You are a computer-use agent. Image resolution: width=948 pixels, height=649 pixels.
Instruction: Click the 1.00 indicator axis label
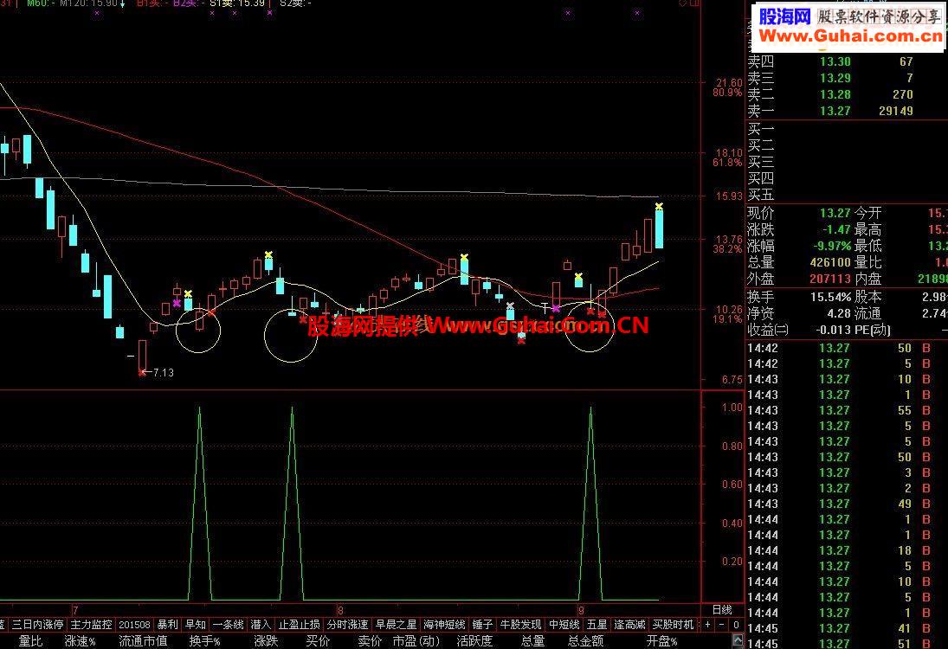tap(732, 408)
